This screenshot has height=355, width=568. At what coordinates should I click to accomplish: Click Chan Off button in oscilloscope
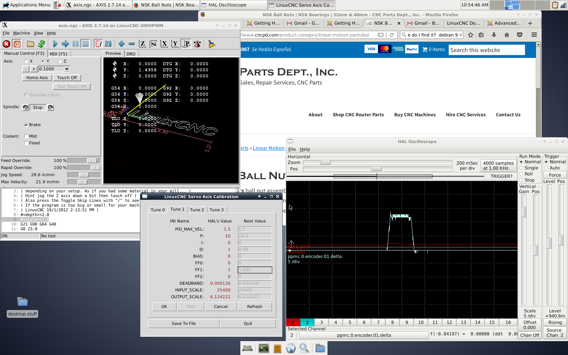pos(530,335)
